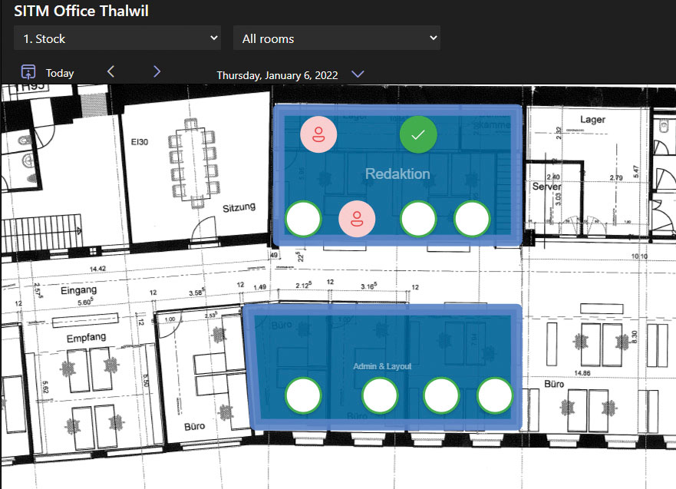Select the occupied desk in Redaktion's top row
This screenshot has width=676, height=489.
(x=318, y=134)
